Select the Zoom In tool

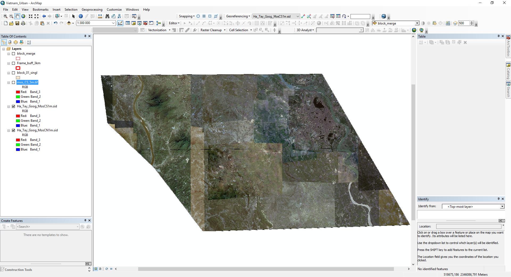tap(5, 16)
